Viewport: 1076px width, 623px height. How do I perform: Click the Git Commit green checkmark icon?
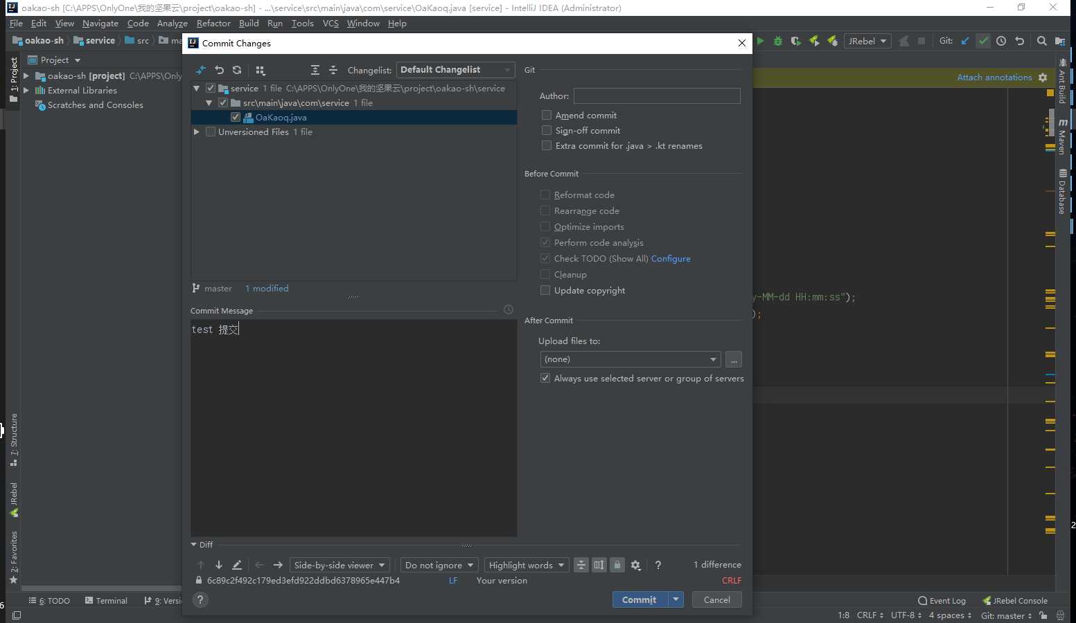click(983, 41)
